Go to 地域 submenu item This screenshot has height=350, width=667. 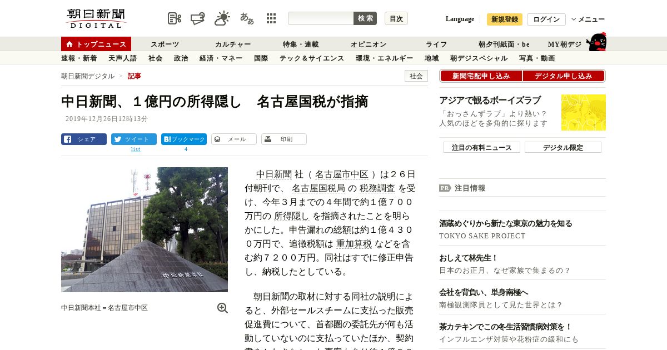pyautogui.click(x=432, y=58)
